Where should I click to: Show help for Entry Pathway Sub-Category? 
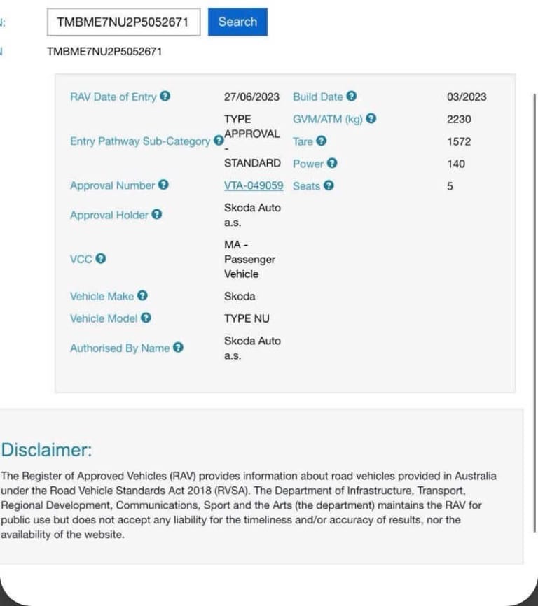tap(219, 140)
